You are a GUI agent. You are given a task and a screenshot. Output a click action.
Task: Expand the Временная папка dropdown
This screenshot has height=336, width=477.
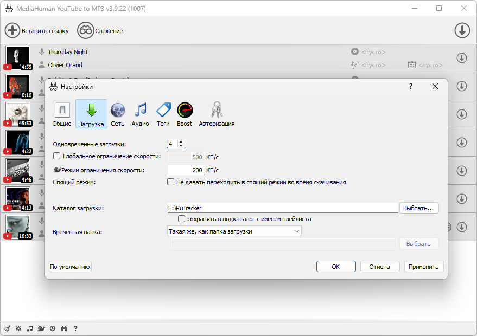[234, 231]
